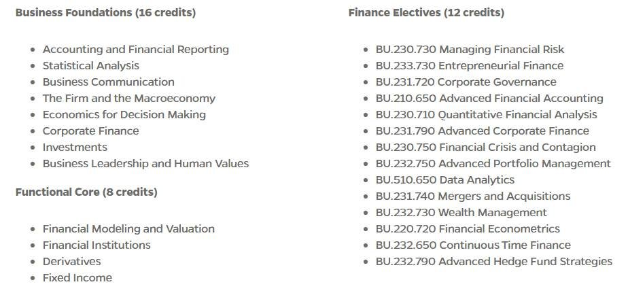
Task: Open BU.232.790 Advanced Hedge Fund Strategies
Action: (x=494, y=262)
